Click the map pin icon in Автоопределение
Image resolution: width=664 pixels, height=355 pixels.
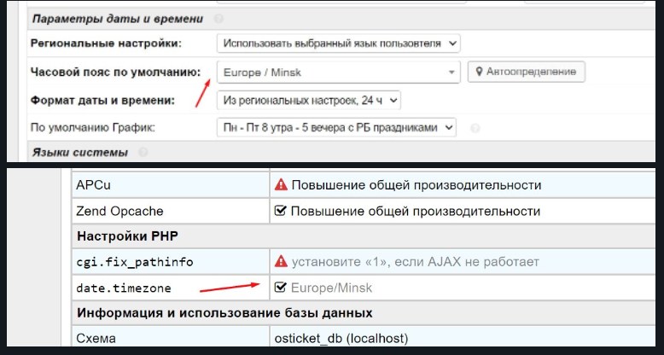479,72
